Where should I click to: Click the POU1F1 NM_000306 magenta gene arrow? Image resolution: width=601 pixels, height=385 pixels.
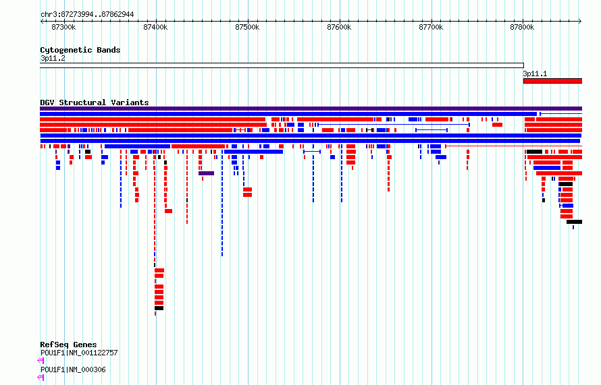pos(41,378)
